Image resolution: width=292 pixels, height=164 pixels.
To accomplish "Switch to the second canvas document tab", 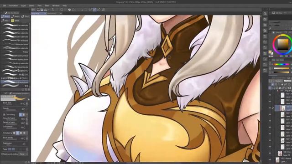I will 54,13.
